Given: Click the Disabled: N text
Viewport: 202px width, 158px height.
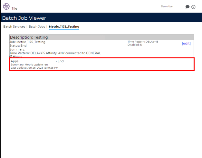Looking at the screenshot, I should [135, 45].
